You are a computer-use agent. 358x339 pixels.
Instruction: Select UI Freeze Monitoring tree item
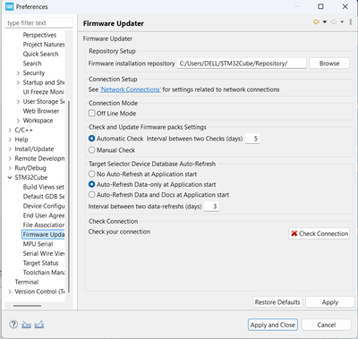44,92
